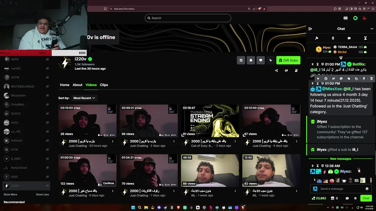Click the clear chat trash icon in chat header
The image size is (376, 211).
[x=333, y=38]
